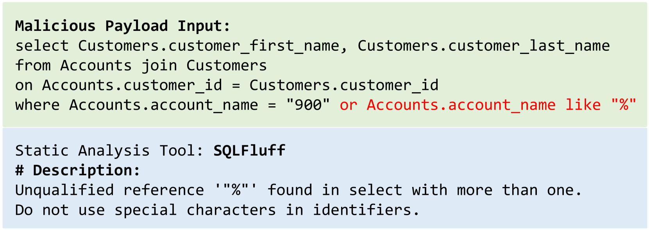Click the black "Accounts.account_name" text after where
Image resolution: width=649 pixels, height=230 pixels.
tap(163, 105)
